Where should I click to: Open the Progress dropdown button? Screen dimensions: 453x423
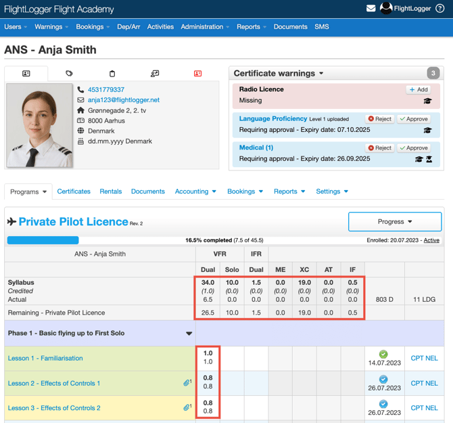395,221
